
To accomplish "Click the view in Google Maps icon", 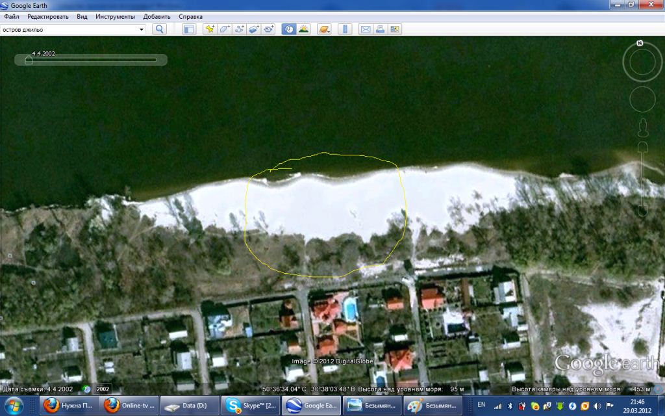I will 395,29.
